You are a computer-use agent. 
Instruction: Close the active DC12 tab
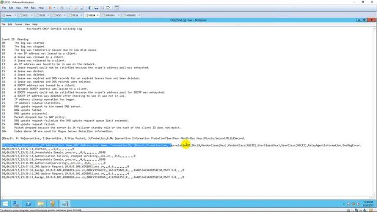click(x=98, y=15)
